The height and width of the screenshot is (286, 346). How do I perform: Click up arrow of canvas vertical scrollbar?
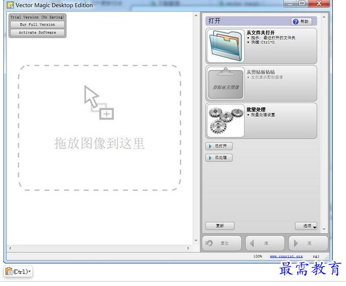point(196,15)
